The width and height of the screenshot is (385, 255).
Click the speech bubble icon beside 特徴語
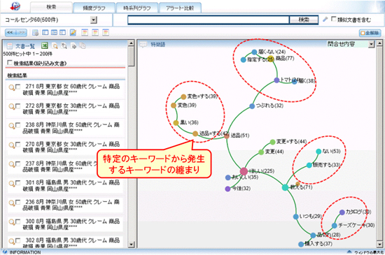tap(143, 44)
